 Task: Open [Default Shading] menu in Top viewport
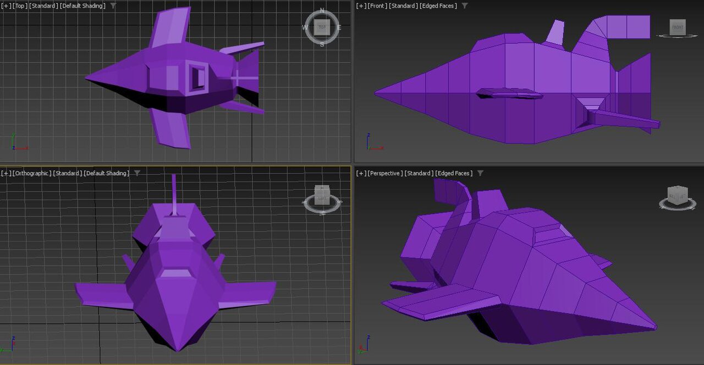click(x=82, y=5)
